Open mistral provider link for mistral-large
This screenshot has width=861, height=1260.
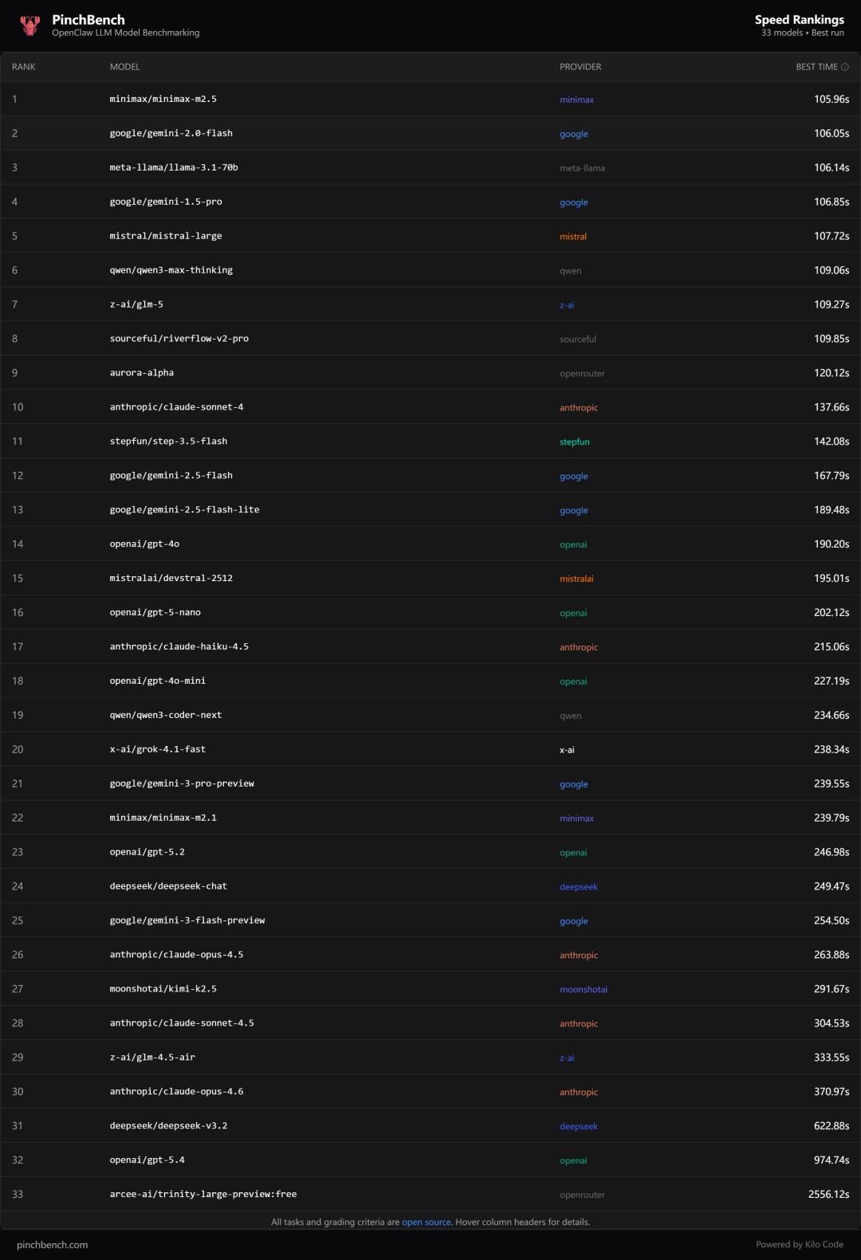pos(573,237)
